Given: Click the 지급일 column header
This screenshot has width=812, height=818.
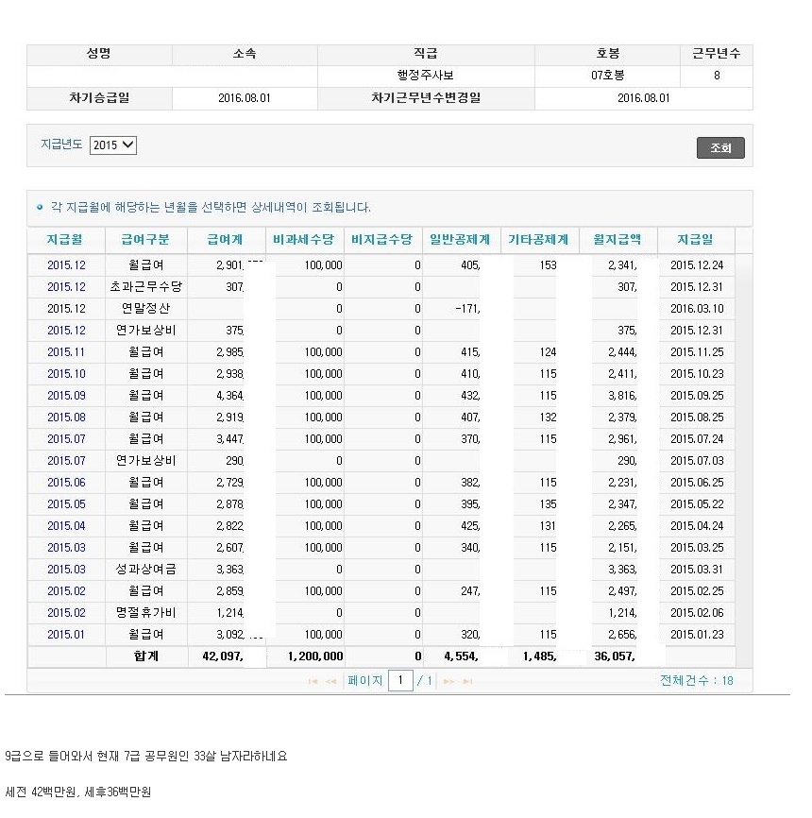Looking at the screenshot, I should (x=696, y=241).
